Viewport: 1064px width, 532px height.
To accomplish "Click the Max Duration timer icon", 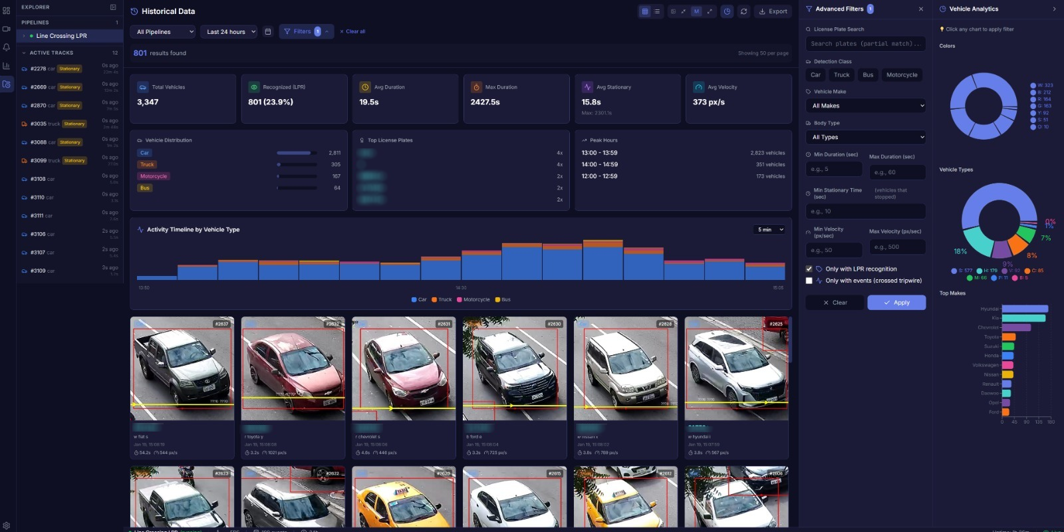I will [x=476, y=87].
